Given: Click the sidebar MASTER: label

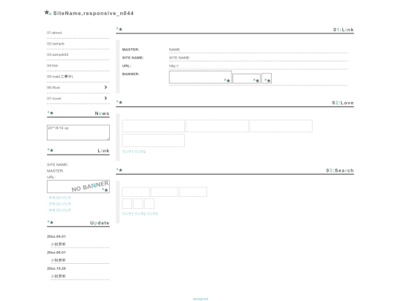Looking at the screenshot, I should click(55, 171).
